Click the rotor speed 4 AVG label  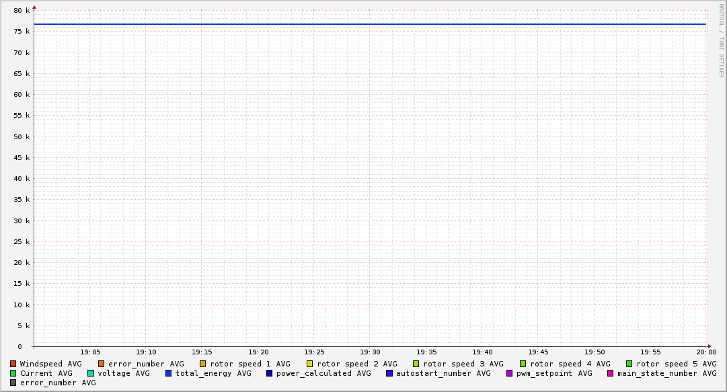570,364
